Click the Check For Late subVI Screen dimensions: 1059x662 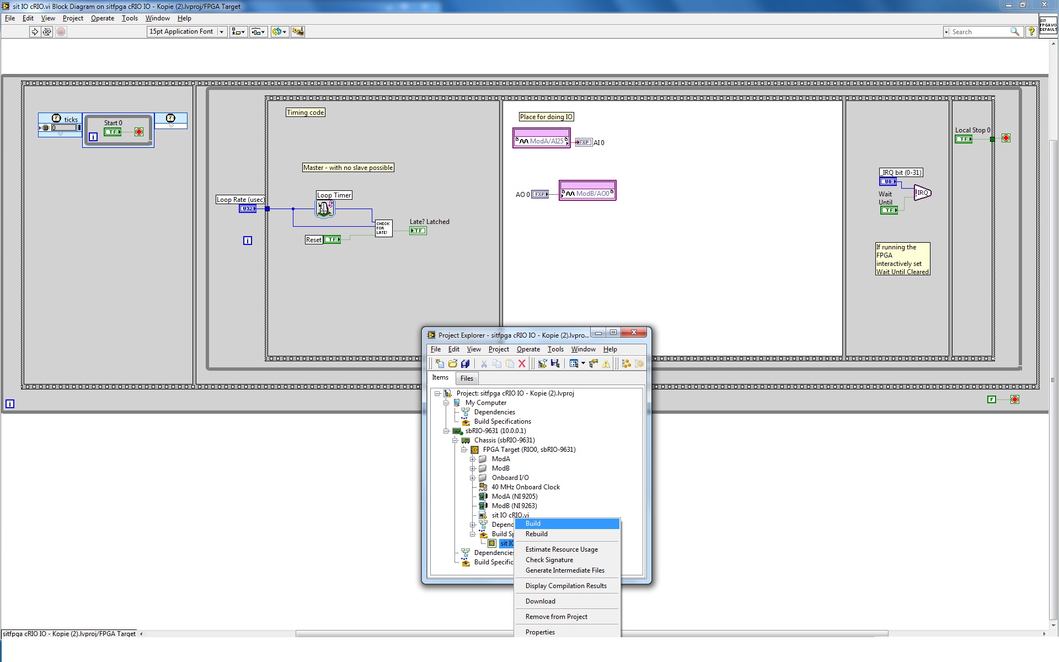[x=383, y=228]
